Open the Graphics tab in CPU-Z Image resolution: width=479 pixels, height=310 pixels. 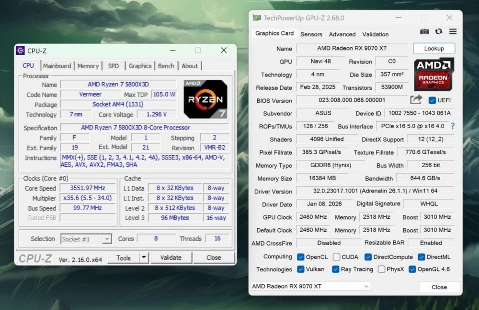click(140, 66)
